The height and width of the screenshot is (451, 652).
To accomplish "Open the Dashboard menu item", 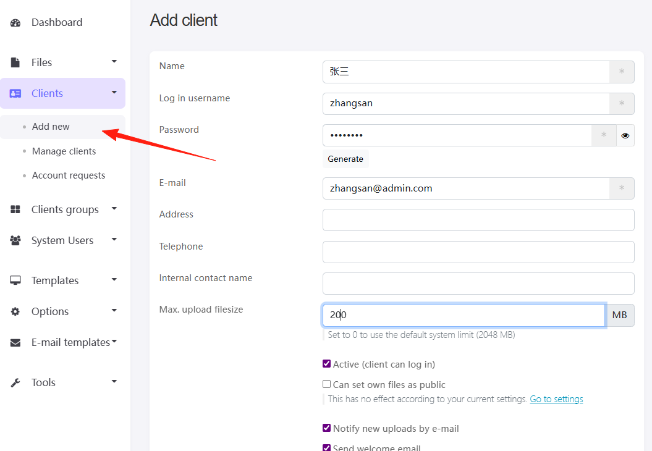I will [x=57, y=22].
